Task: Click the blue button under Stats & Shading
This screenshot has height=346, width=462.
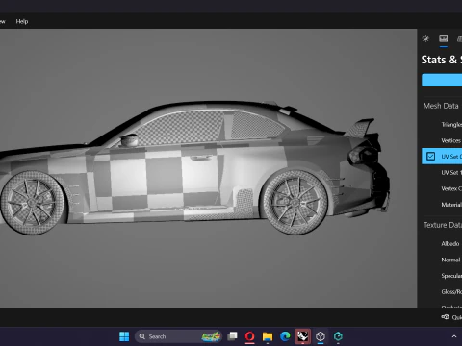Action: (442, 80)
